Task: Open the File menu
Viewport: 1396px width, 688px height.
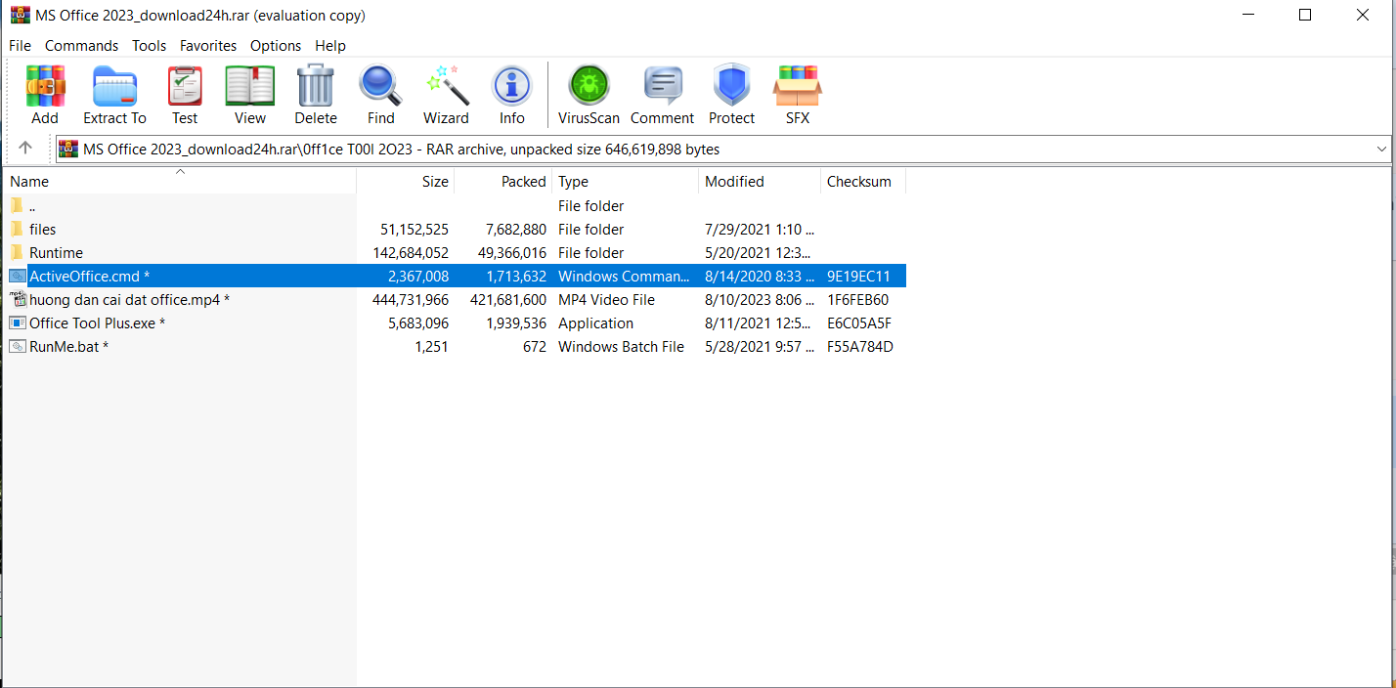Action: (x=20, y=46)
